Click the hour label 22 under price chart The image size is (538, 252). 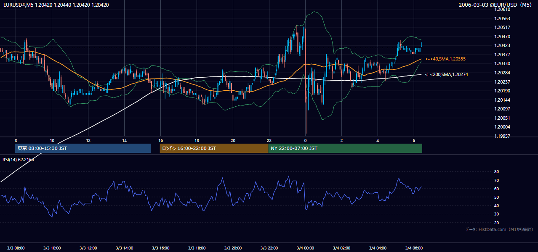click(269, 140)
